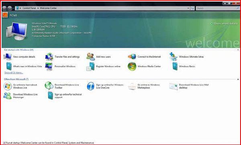The image size is (241, 145).
Task: Click the Windows Vista Ultimate text line
Action: tap(44, 23)
